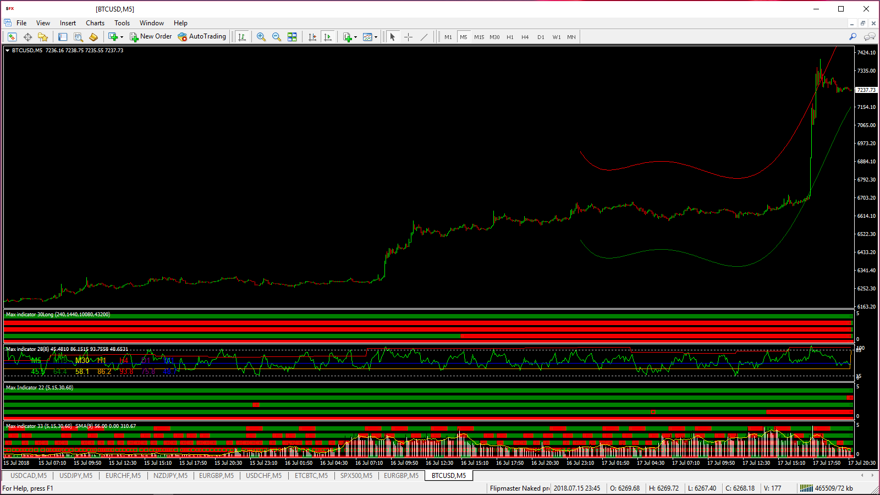The width and height of the screenshot is (880, 495).
Task: Select the M5 timeframe button
Action: 464,37
